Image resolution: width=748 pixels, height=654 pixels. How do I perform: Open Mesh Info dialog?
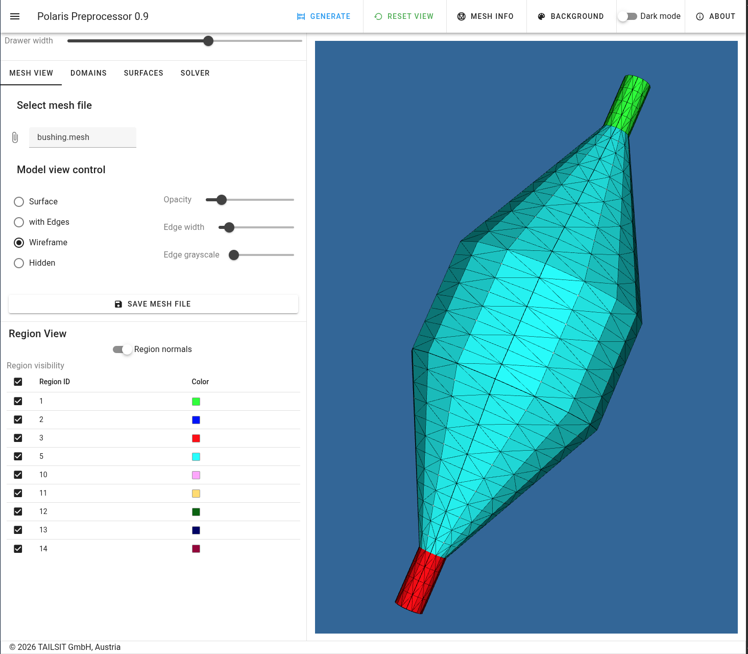(486, 16)
